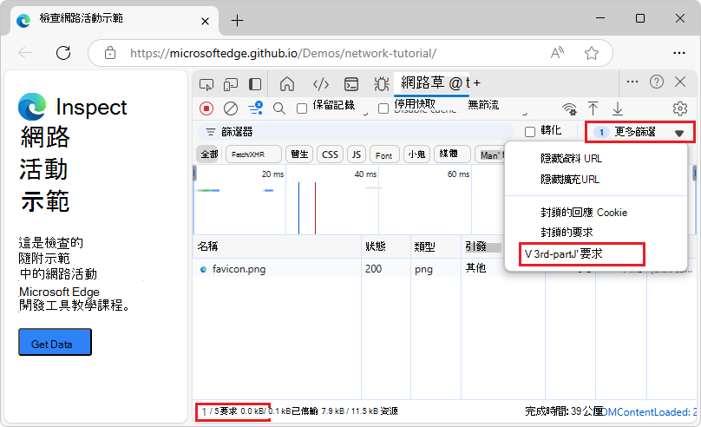Open DevTools help icon
The height and width of the screenshot is (427, 701).
[656, 82]
